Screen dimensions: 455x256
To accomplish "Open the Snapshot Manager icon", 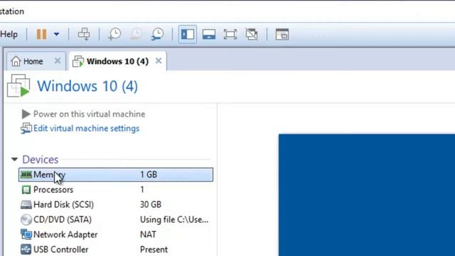I will tap(158, 34).
